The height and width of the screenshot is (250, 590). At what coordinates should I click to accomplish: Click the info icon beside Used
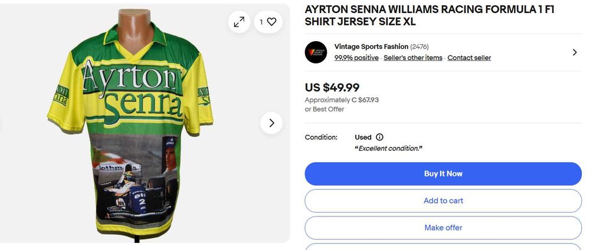click(x=379, y=137)
